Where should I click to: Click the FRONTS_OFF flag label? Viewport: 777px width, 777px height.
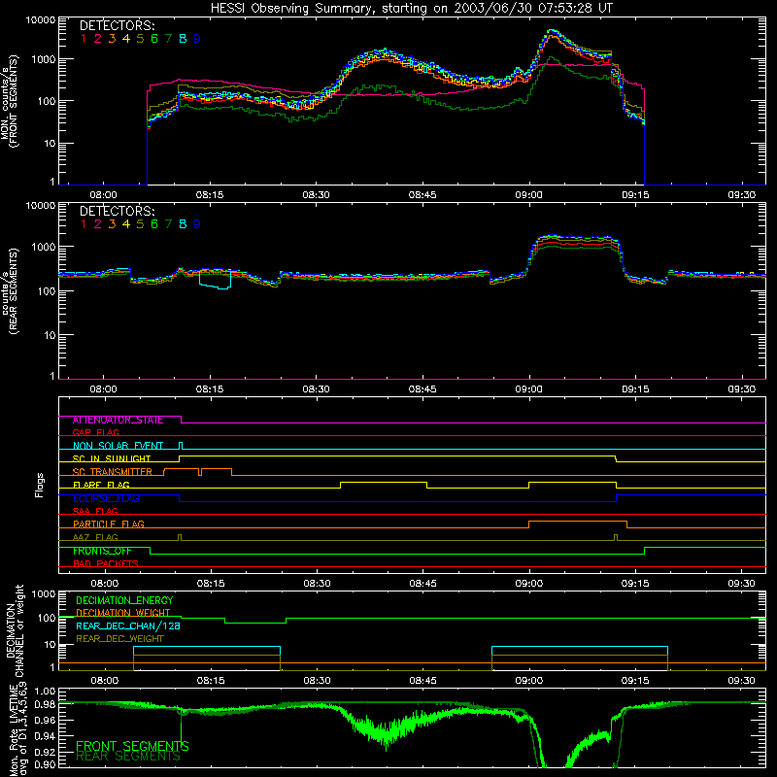pos(102,551)
